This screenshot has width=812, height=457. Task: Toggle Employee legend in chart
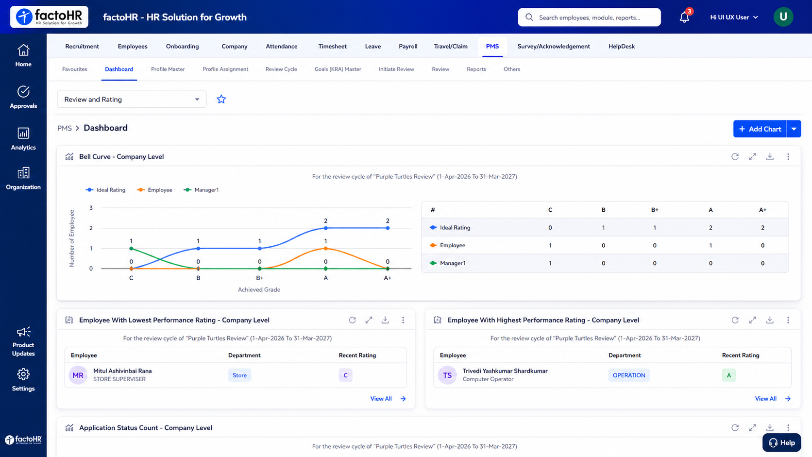pyautogui.click(x=154, y=190)
